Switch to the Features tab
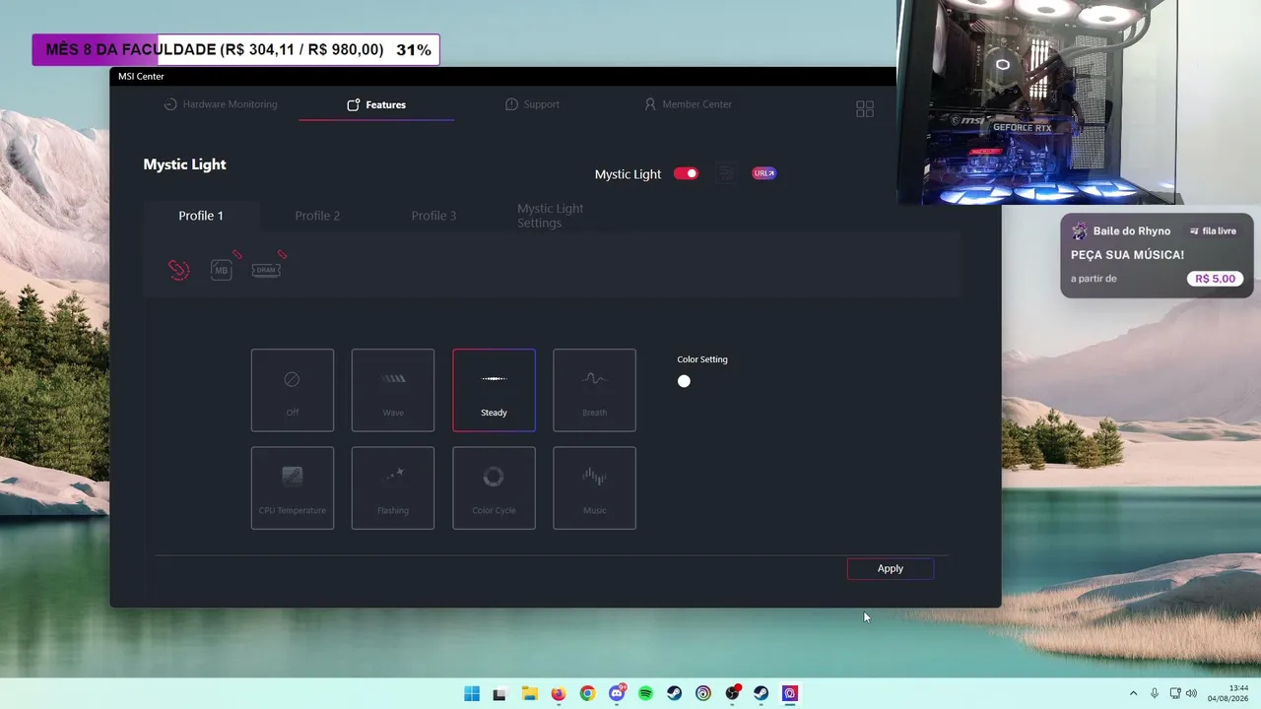The height and width of the screenshot is (709, 1261). tap(376, 104)
